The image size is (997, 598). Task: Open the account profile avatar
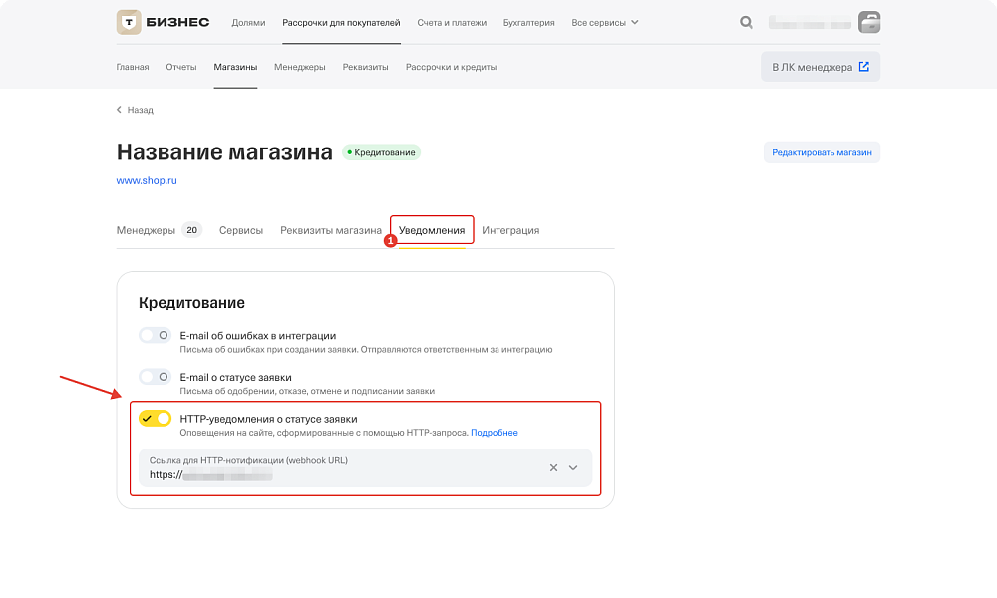868,21
